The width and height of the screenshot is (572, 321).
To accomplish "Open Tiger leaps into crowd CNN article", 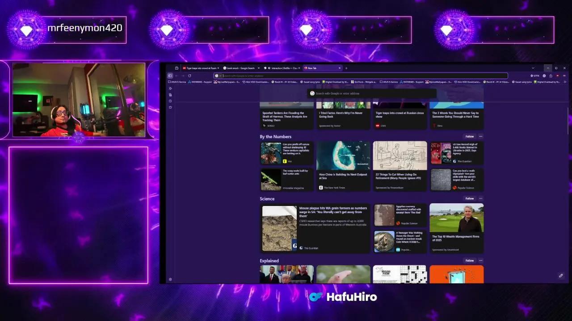I will pyautogui.click(x=400, y=116).
